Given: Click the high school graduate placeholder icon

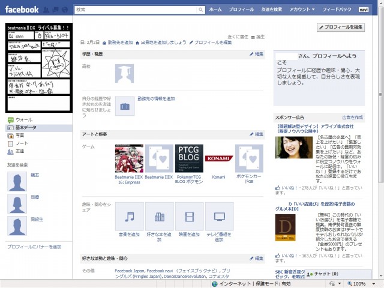Looking at the screenshot, I should pyautogui.click(x=124, y=74).
